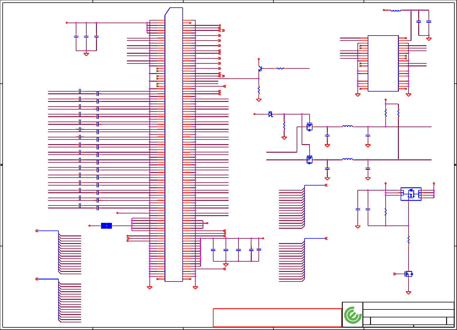Image resolution: width=457 pixels, height=330 pixels.
Task: Select the solid blue filled component
Action: click(x=106, y=226)
